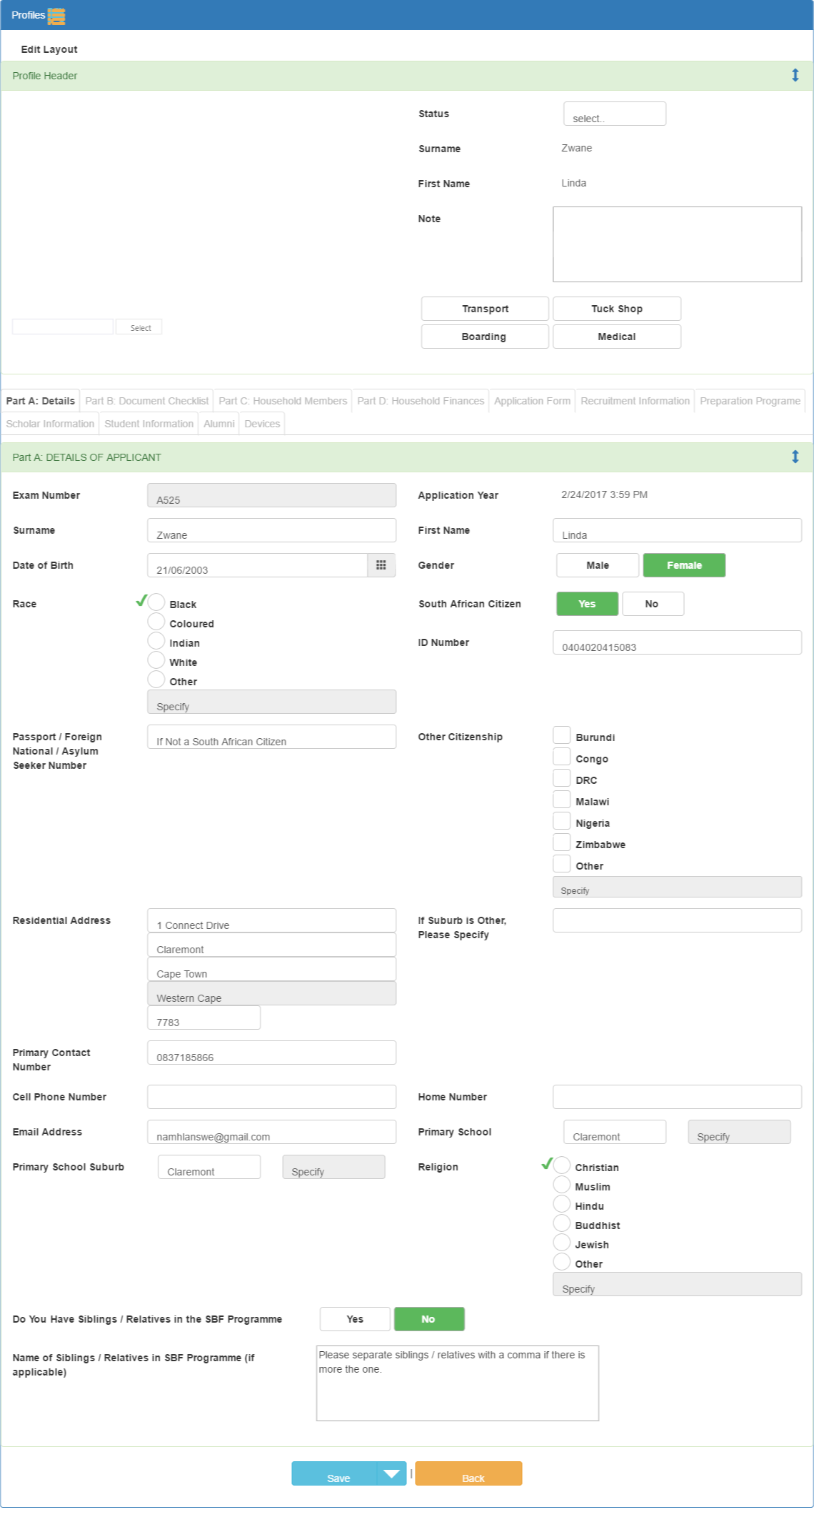Select White race option
The height and width of the screenshot is (1522, 814).
point(156,660)
